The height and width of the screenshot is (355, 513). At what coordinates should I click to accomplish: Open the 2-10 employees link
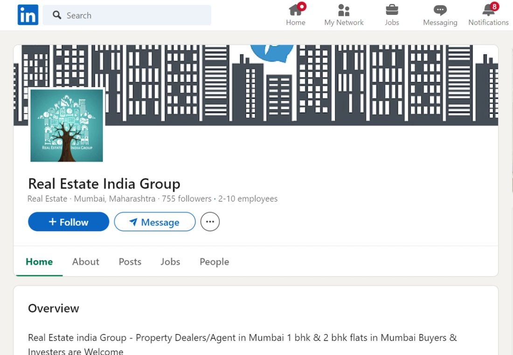click(248, 199)
